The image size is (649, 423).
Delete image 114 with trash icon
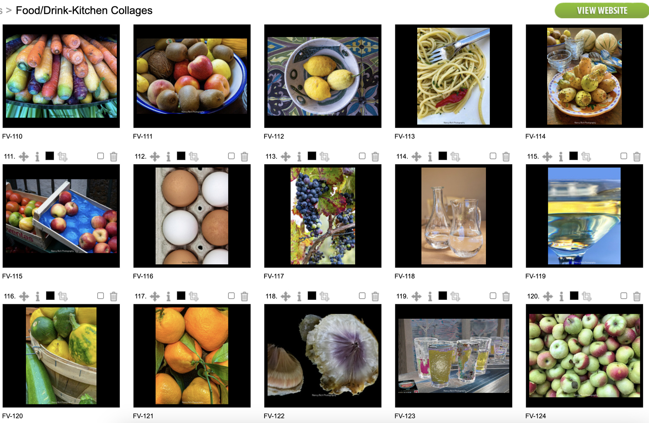[506, 157]
